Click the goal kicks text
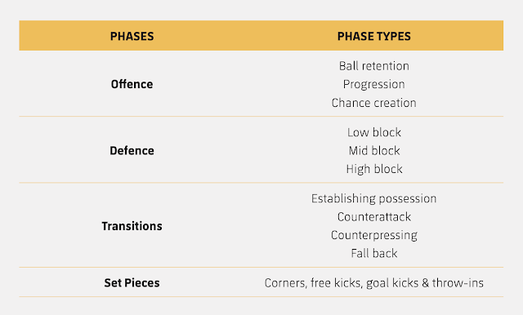Screen dimensions: 523x315 392,283
